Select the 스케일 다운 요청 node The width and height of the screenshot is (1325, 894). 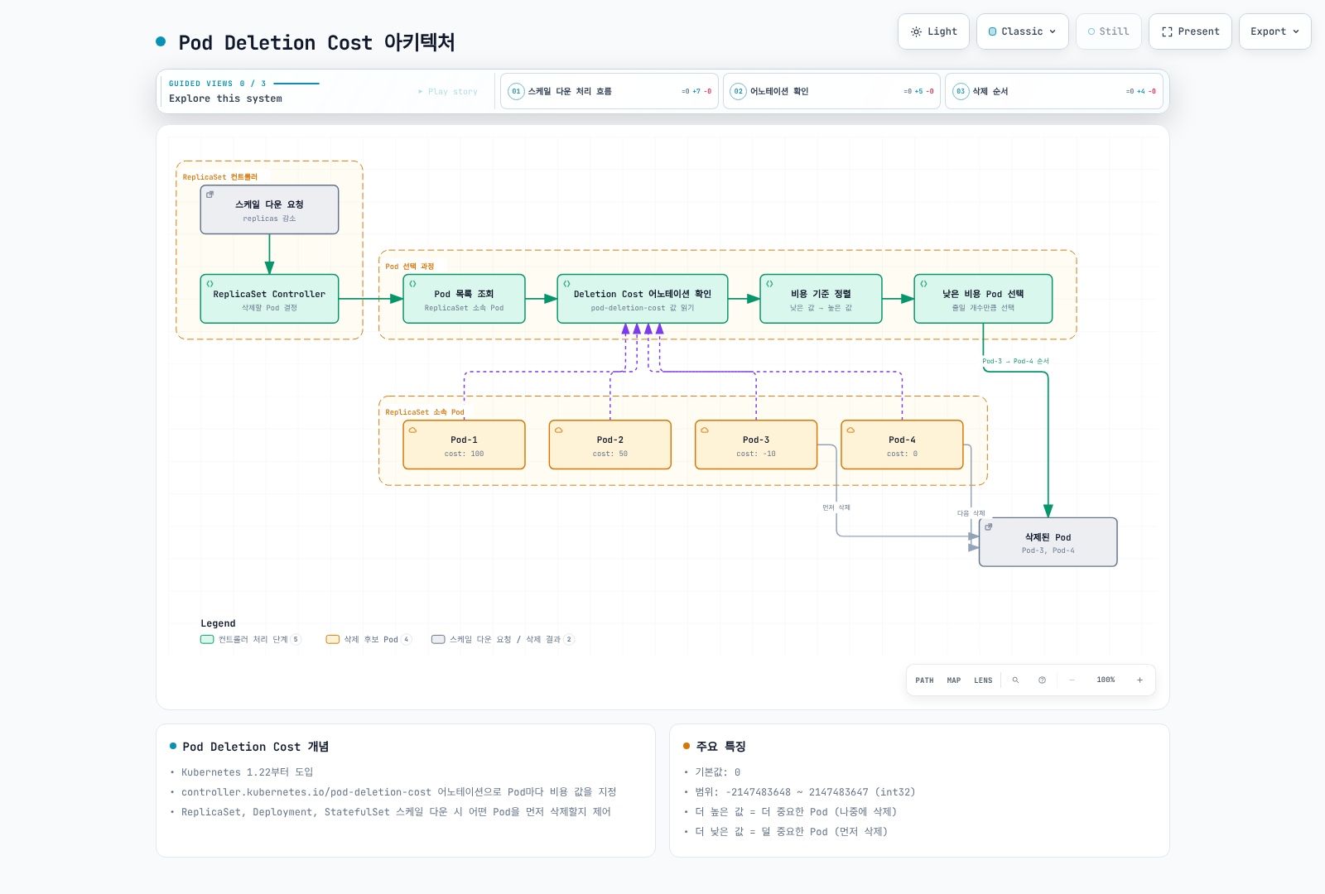tap(269, 209)
